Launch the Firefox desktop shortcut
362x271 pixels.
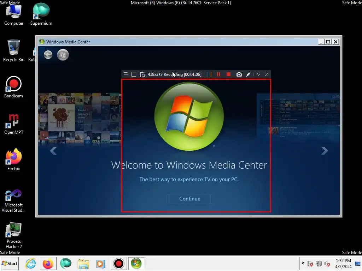tap(14, 159)
